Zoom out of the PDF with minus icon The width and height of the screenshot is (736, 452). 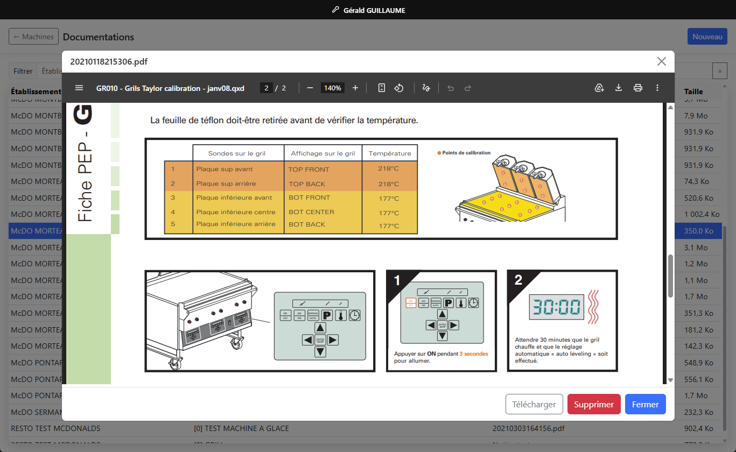coord(310,88)
